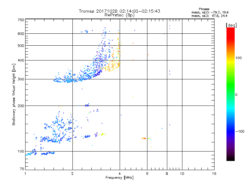252x189 pixels.
Task: Click the black bottom of the phase colorbar
Action: point(231,158)
